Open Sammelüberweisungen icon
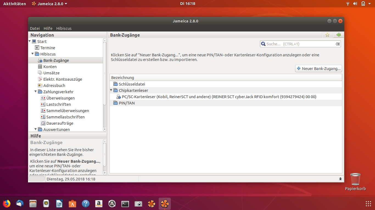Viewport: 375px width, 210px height. 43,111
